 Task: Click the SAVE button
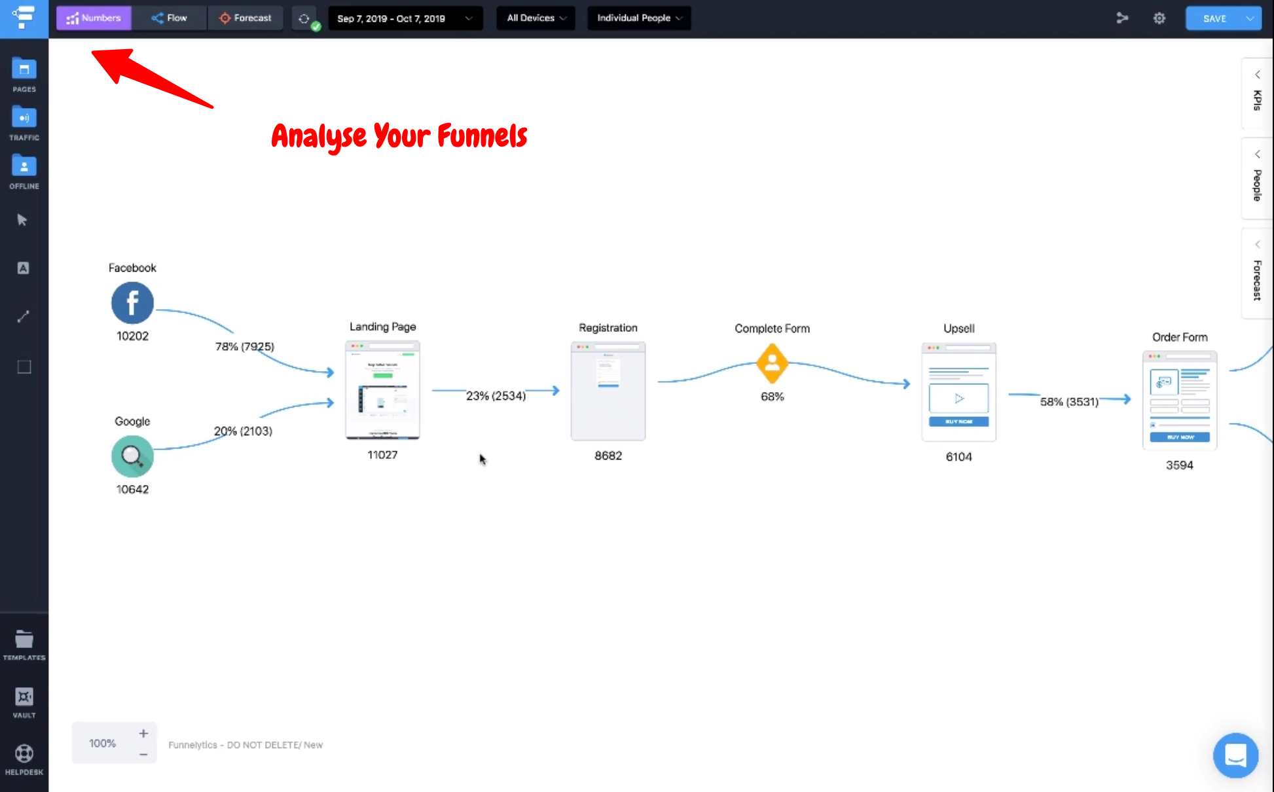pos(1214,18)
